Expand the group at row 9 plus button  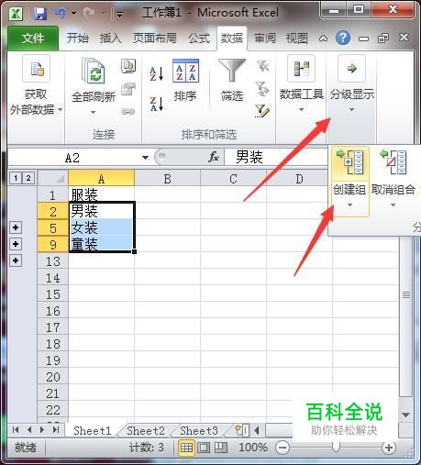pos(16,244)
